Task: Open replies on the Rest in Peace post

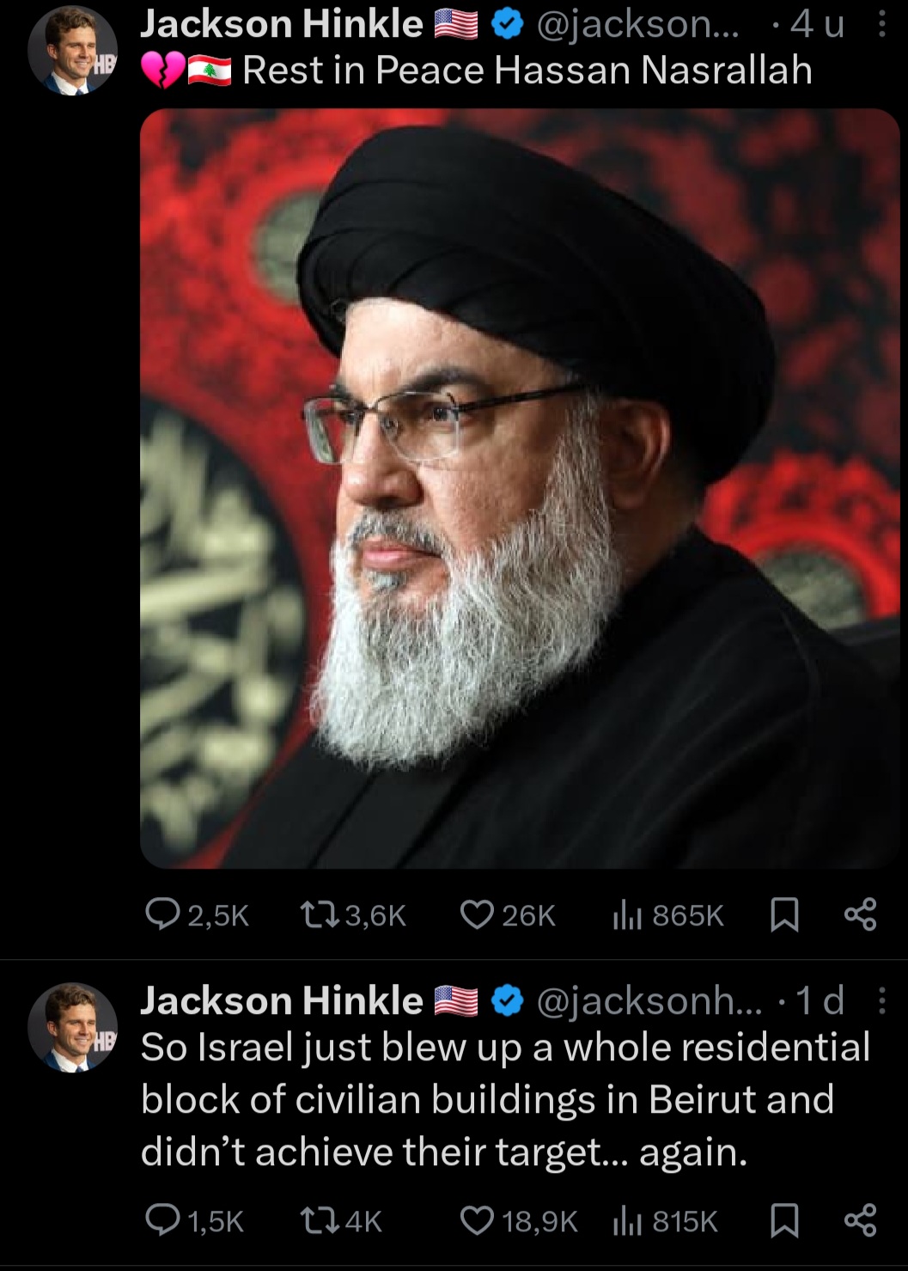Action: 197,915
